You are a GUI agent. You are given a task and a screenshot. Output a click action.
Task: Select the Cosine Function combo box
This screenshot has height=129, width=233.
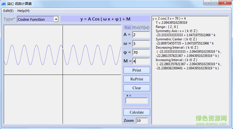point(35,19)
